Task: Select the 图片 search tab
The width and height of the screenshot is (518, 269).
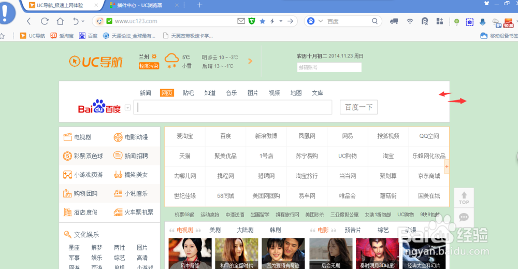Action: coord(253,93)
